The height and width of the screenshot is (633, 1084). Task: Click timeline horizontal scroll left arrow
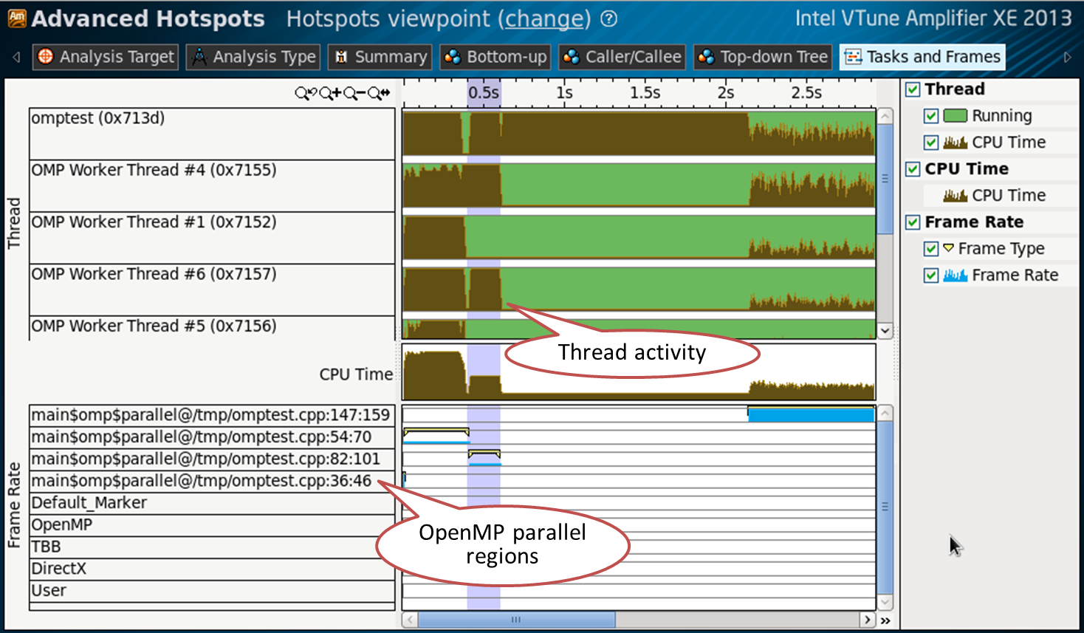click(410, 620)
